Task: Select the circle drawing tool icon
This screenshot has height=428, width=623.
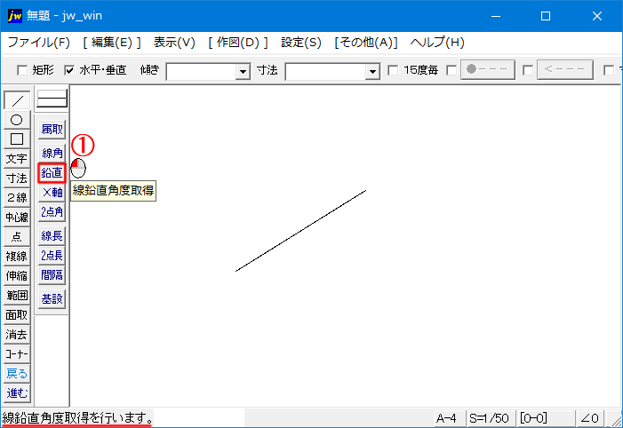Action: [17, 120]
